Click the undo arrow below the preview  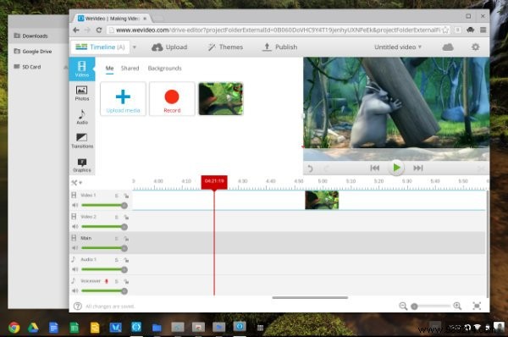(x=310, y=168)
